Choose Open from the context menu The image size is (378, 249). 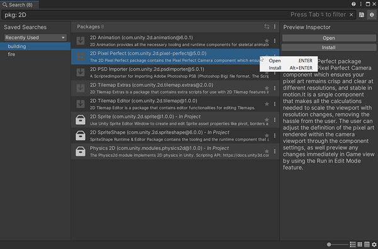[289, 61]
